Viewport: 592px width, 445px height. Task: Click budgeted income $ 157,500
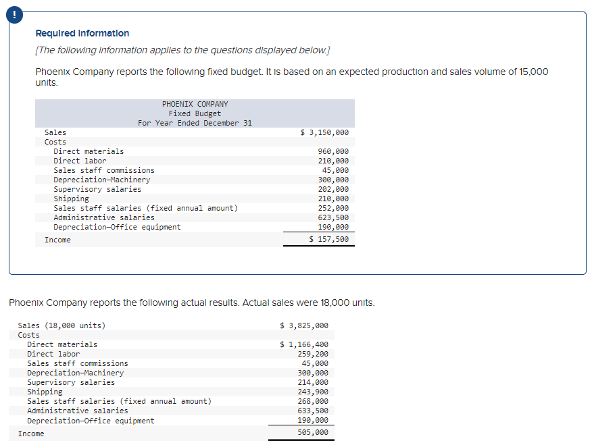pos(329,239)
